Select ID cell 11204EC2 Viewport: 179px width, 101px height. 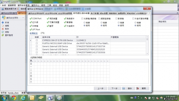tap(93, 40)
